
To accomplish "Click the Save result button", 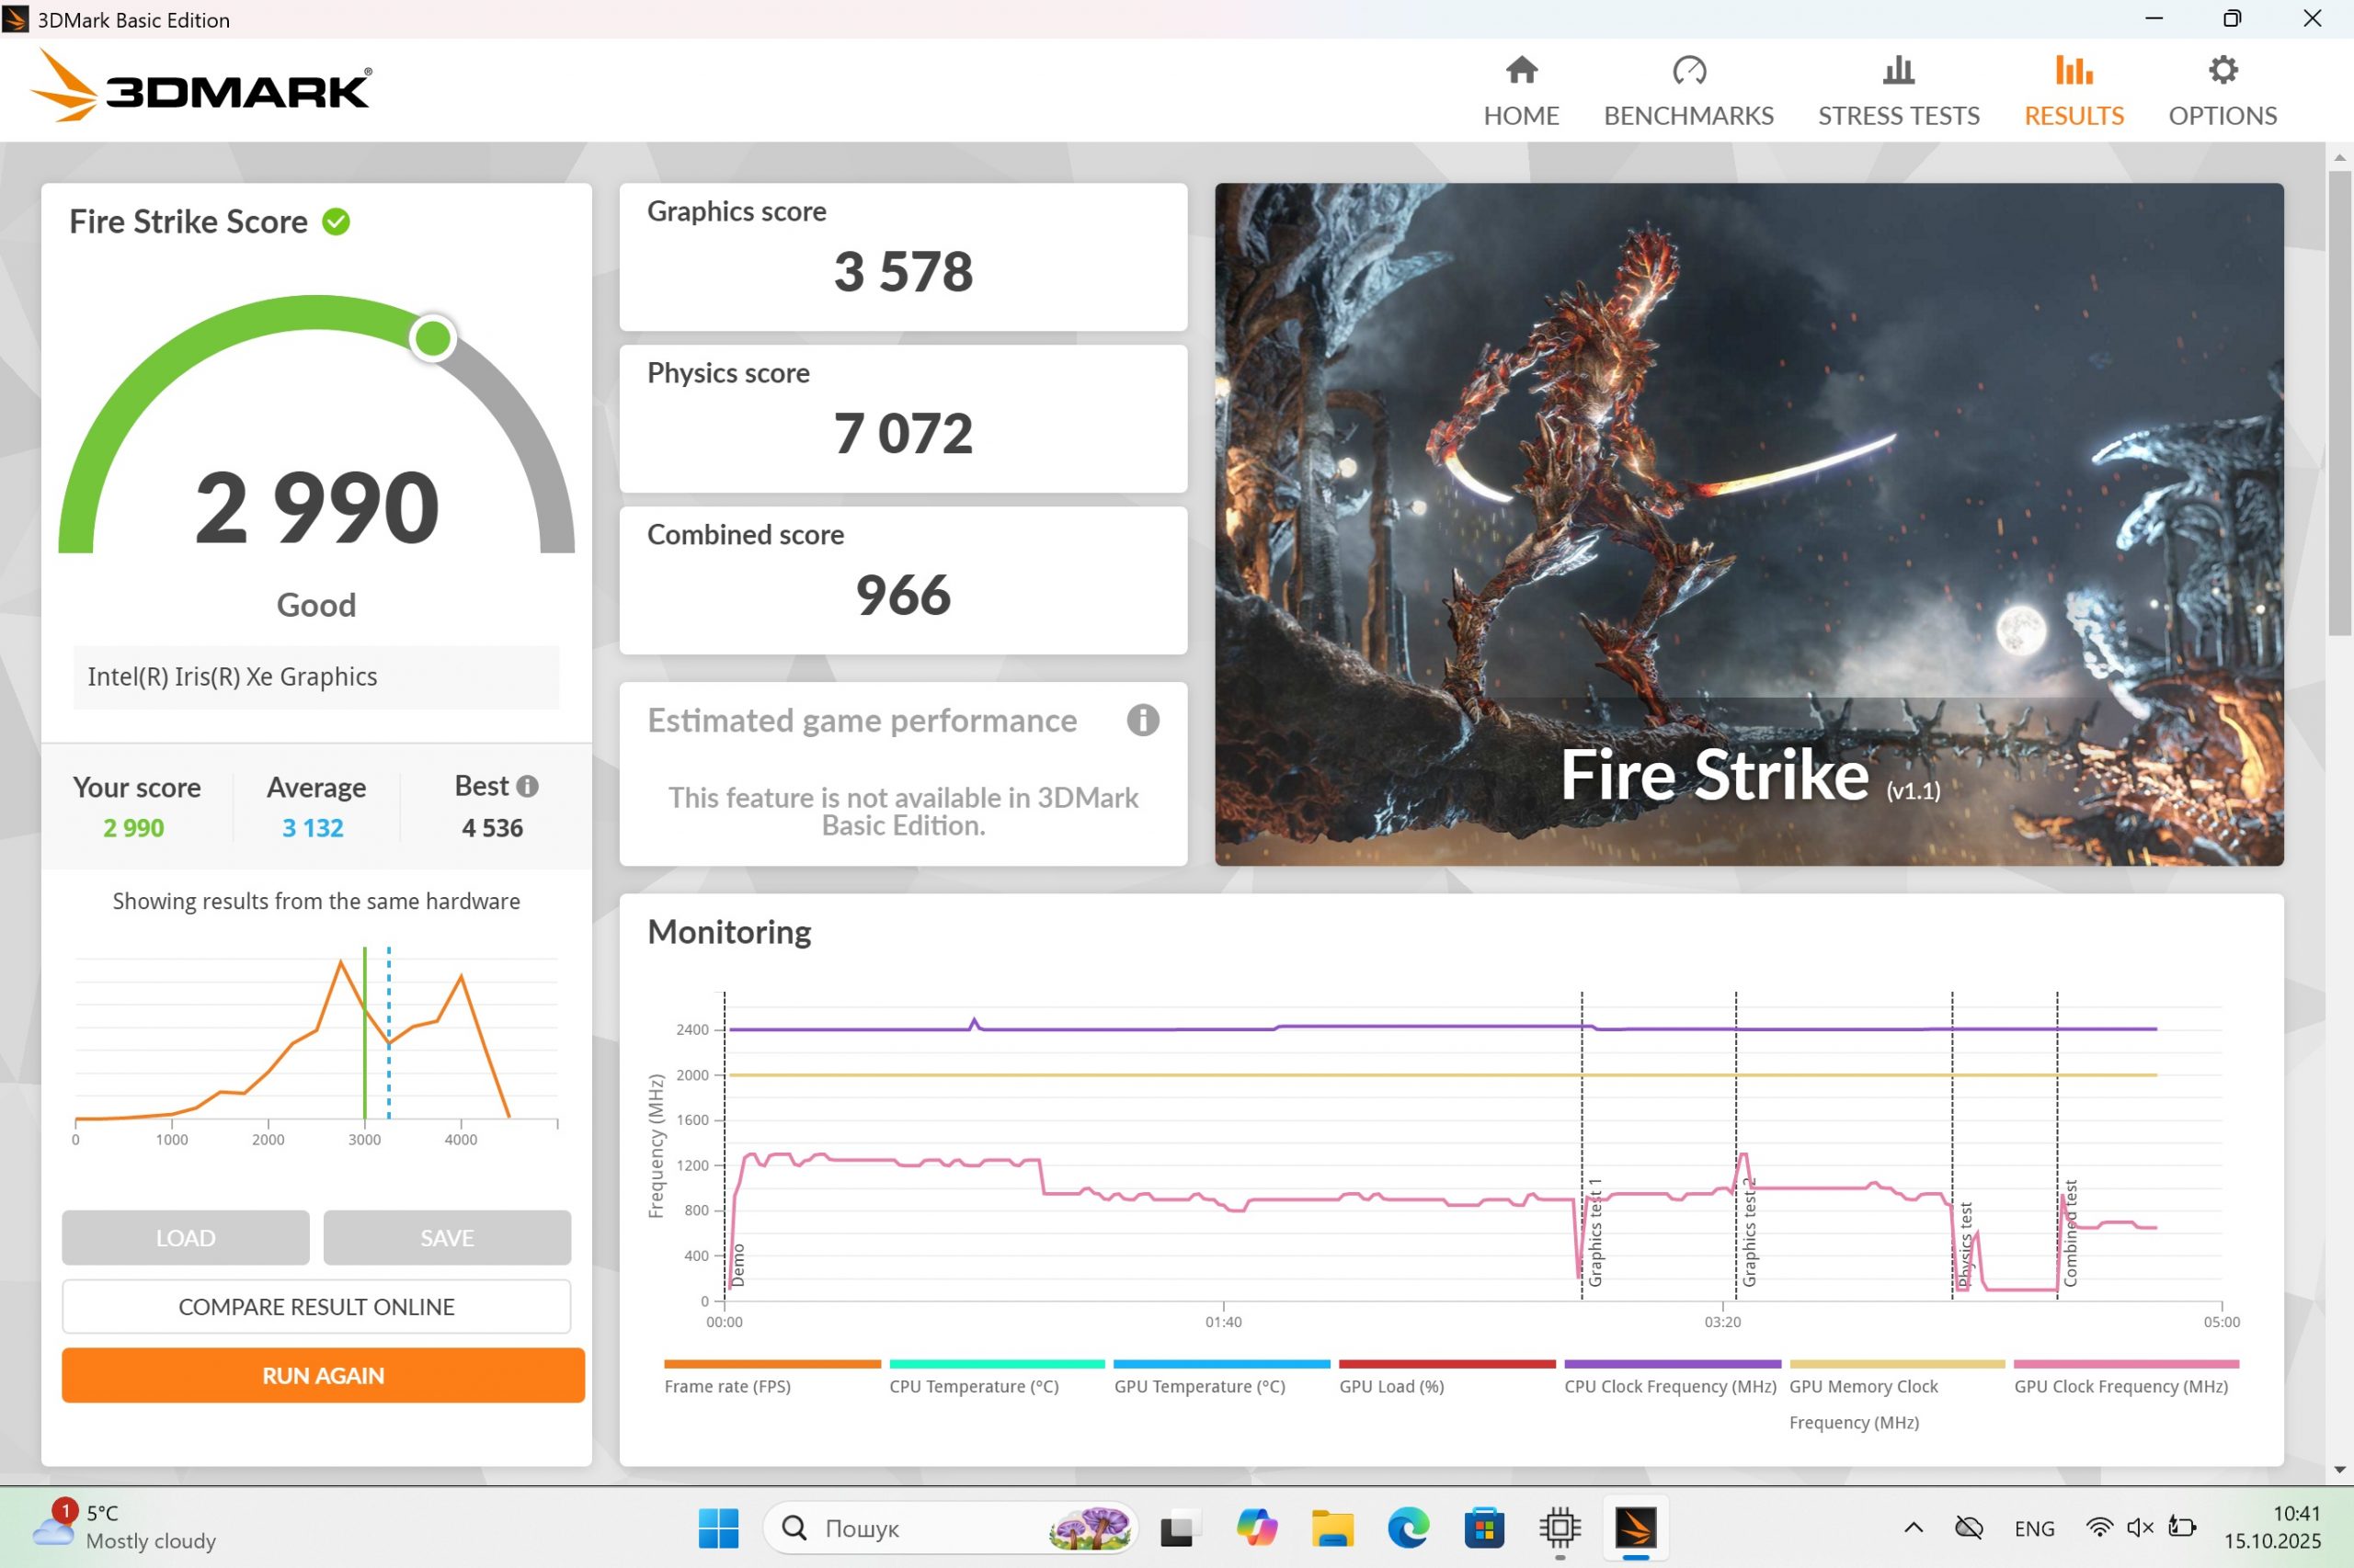I will click(x=446, y=1238).
